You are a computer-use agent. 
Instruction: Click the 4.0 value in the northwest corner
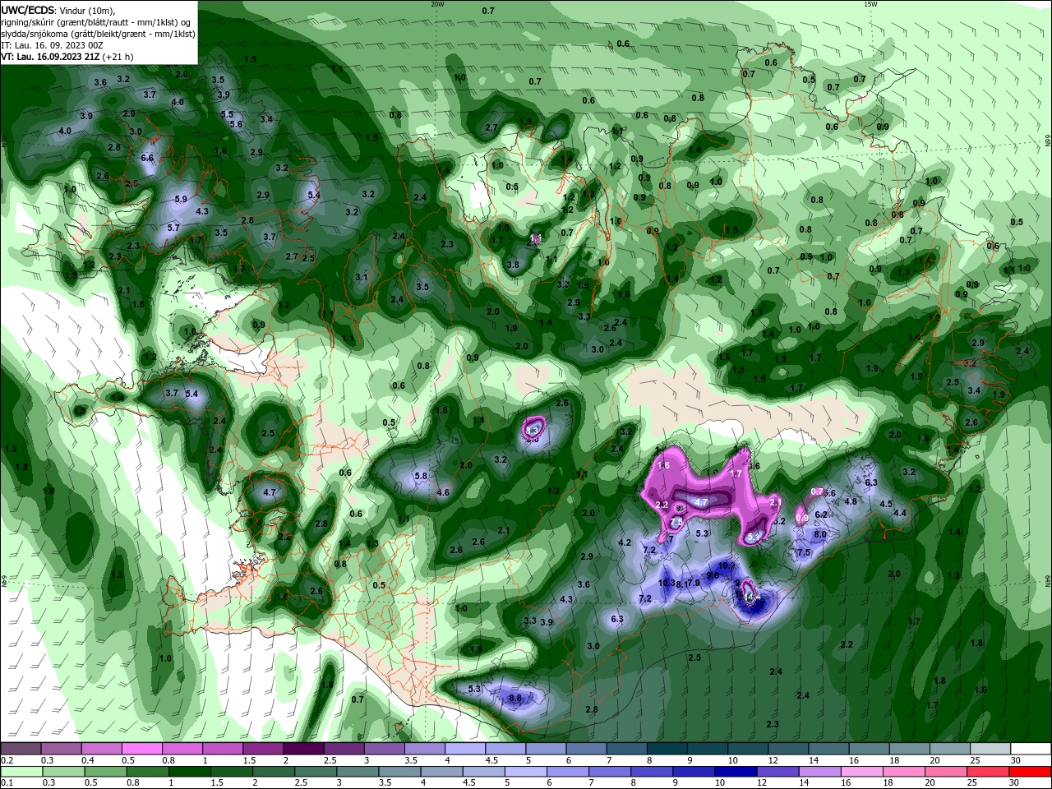[66, 131]
